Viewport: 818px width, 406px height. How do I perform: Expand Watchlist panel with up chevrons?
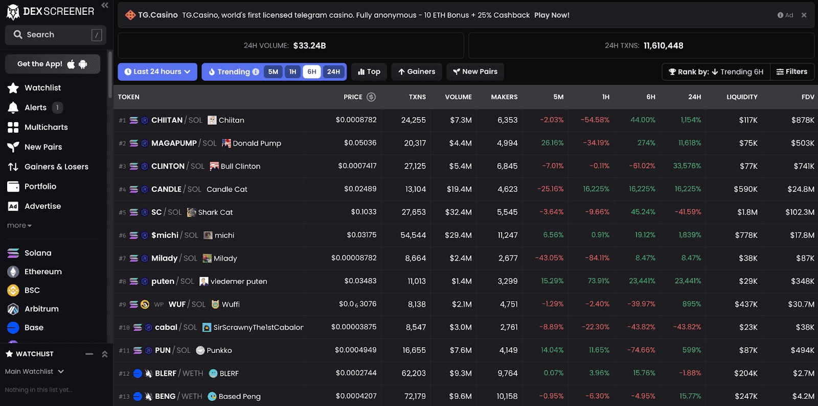pos(104,354)
